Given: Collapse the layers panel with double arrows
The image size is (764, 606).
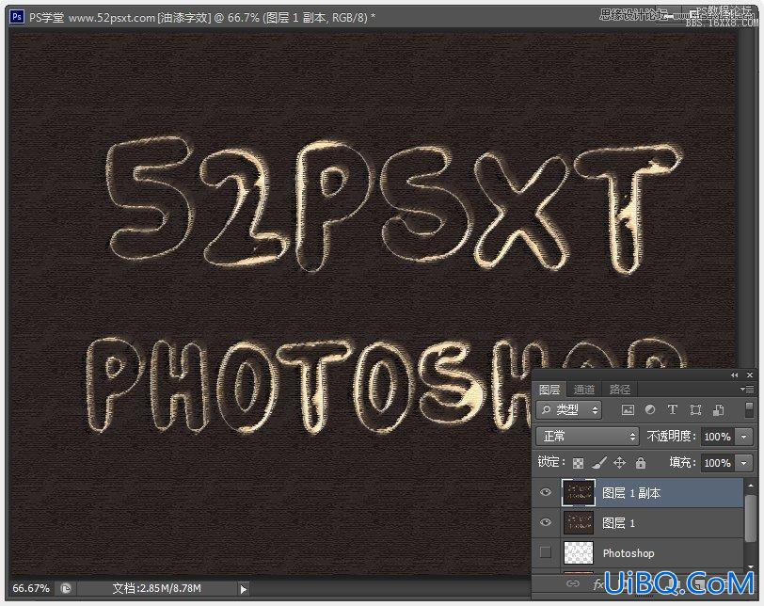Looking at the screenshot, I should coord(734,375).
